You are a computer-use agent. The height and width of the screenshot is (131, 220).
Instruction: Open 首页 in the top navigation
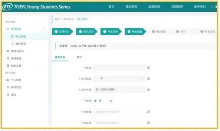click(112, 7)
